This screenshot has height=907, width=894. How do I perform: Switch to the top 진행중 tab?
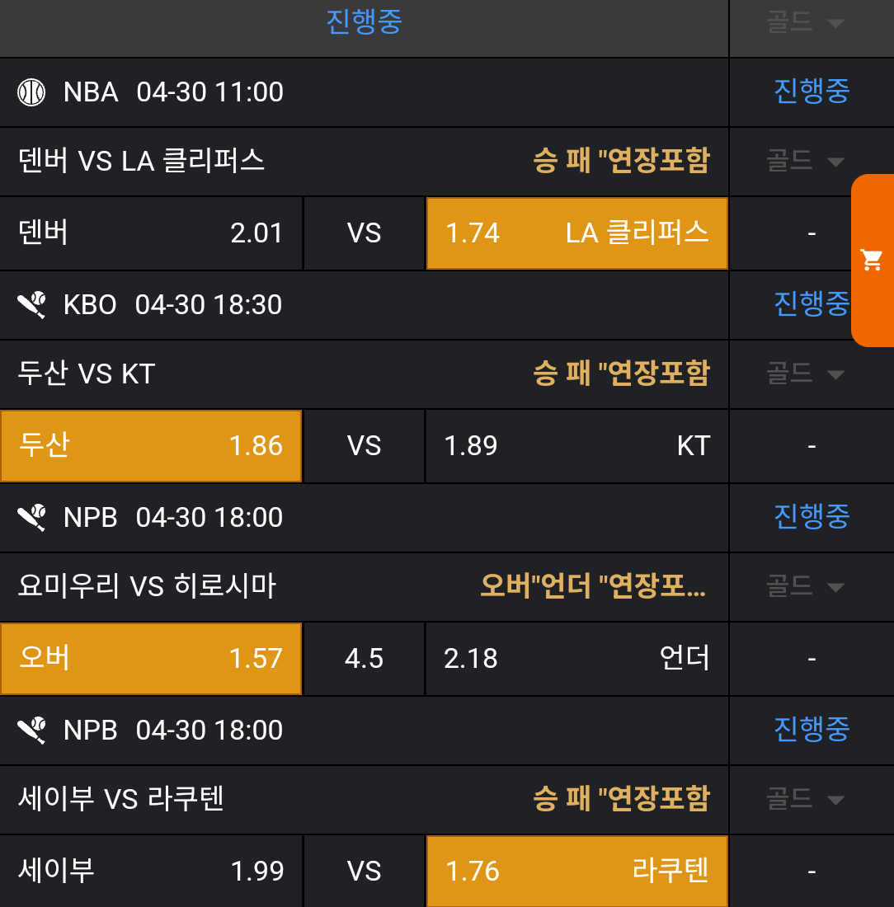point(364,22)
